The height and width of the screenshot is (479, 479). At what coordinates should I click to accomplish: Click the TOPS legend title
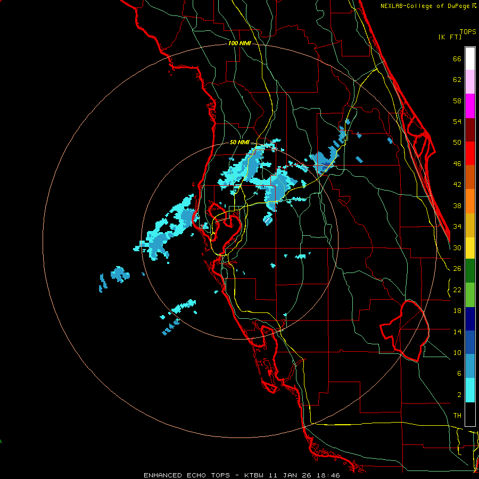pos(468,31)
